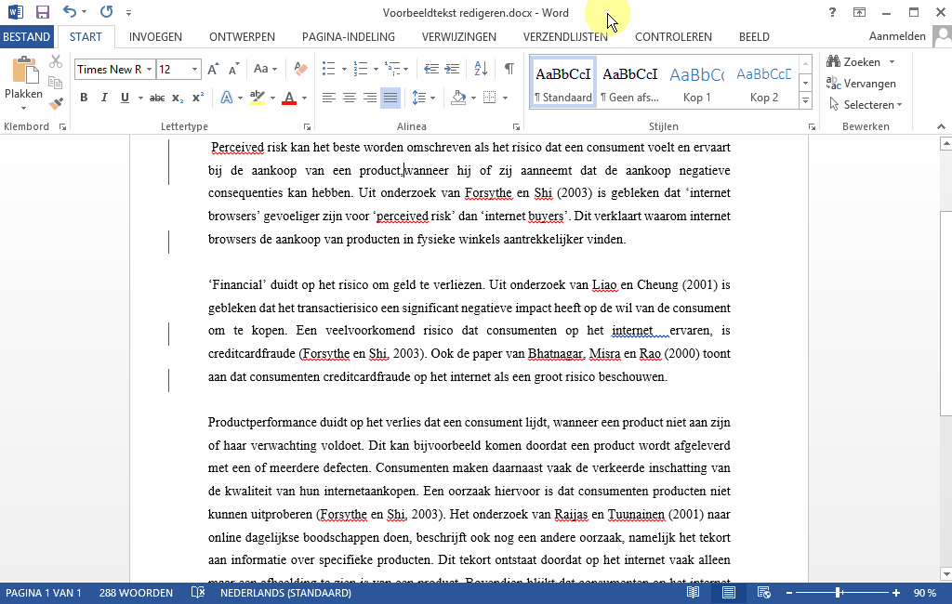Apply yellow text highlight color
952x604 pixels.
coord(258,98)
